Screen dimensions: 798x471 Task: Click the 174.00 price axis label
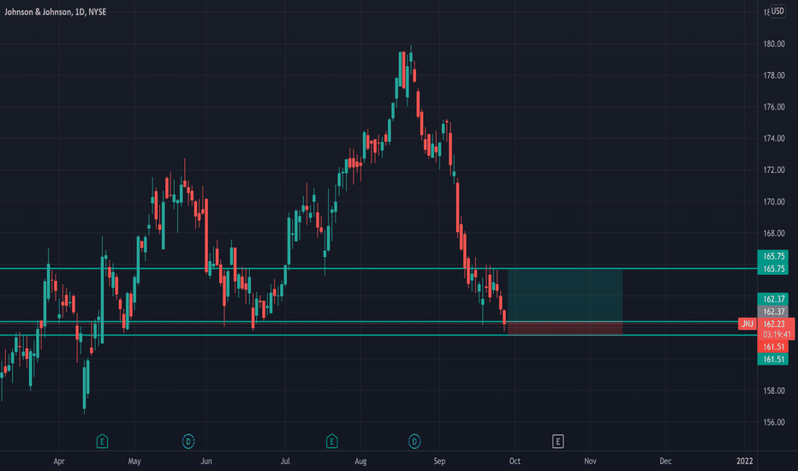click(773, 139)
